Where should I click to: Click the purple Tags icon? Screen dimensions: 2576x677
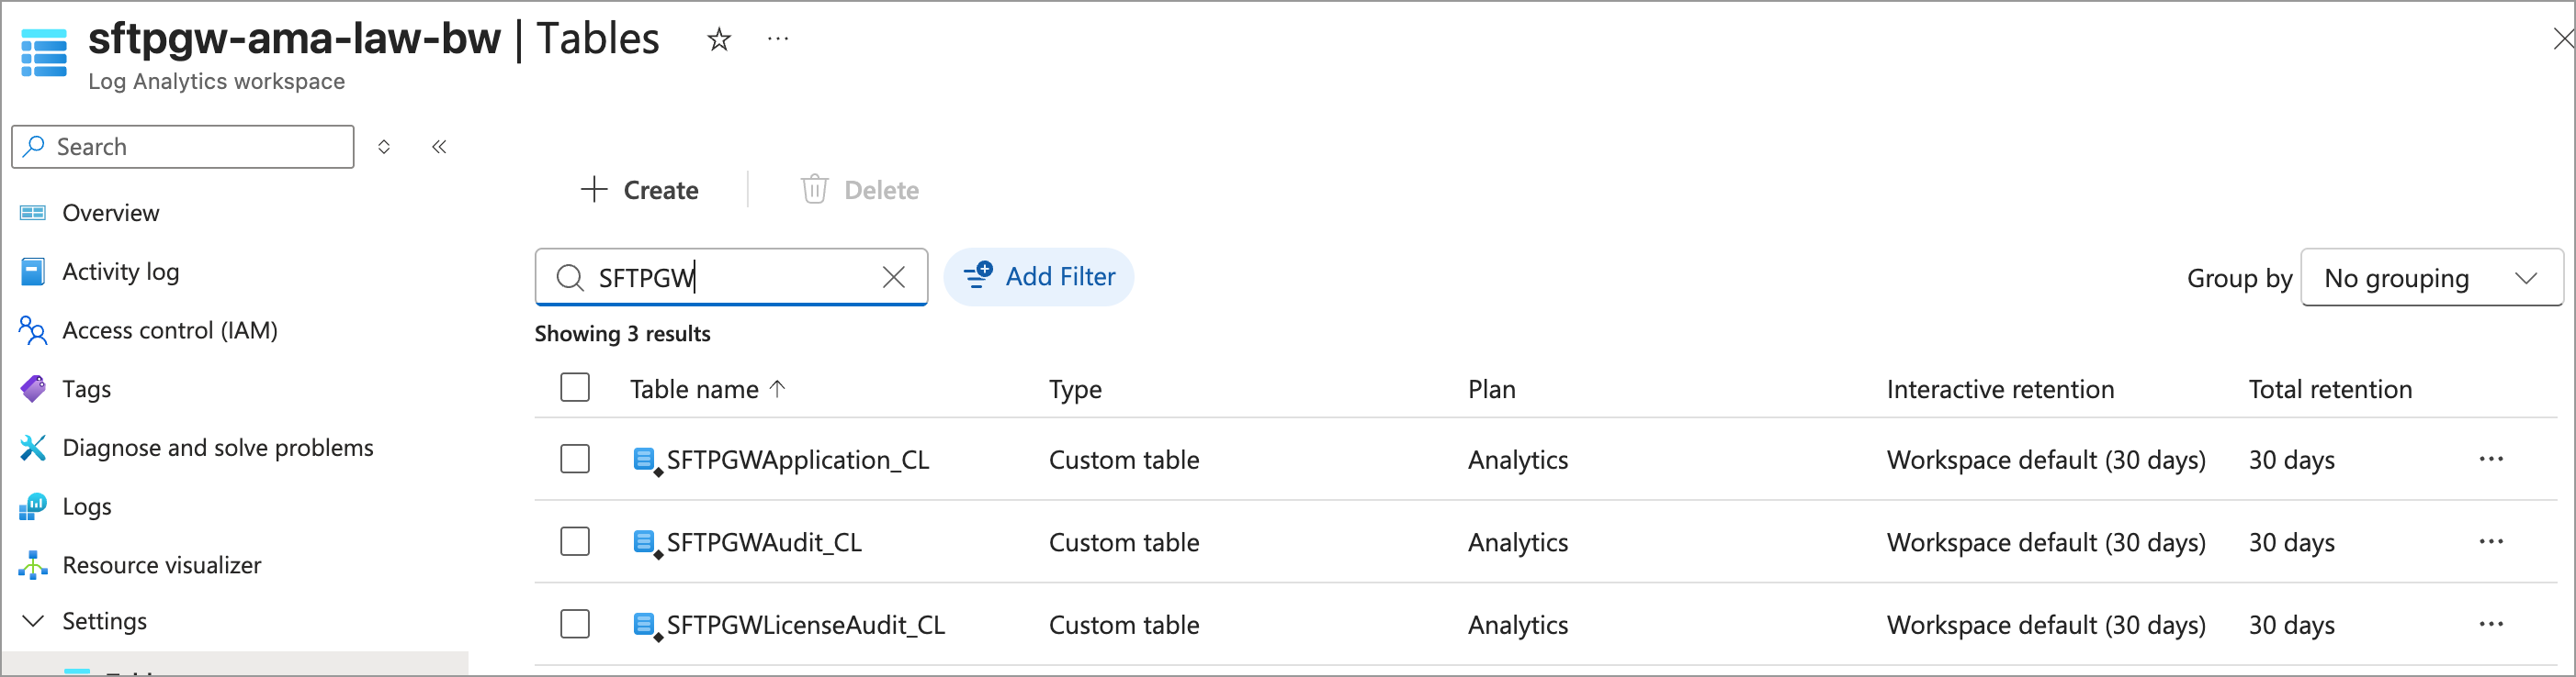coord(33,388)
